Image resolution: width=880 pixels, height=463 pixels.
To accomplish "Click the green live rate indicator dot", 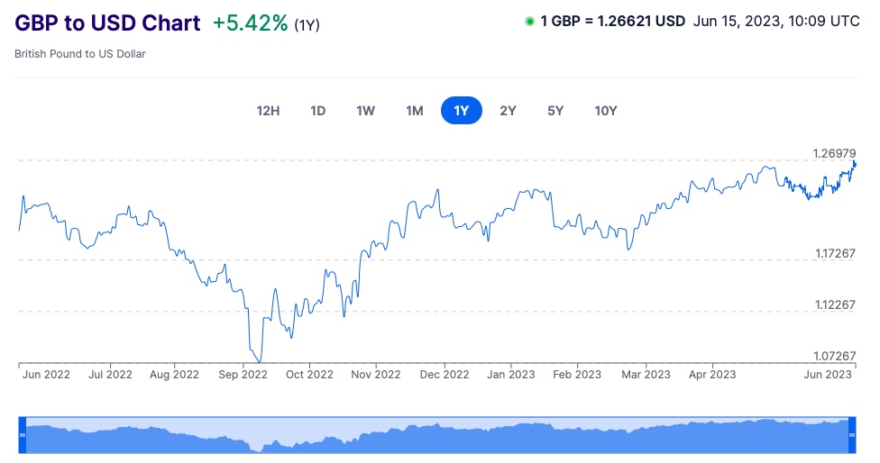I will (529, 22).
